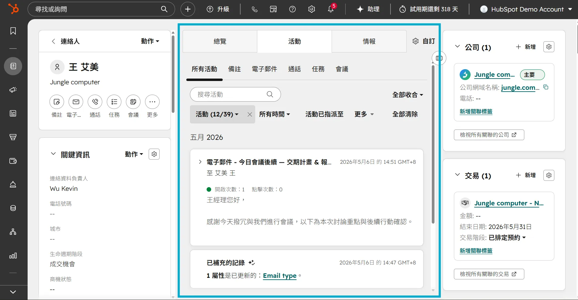
Task: Clear the 活動 filter with X
Action: coord(250,114)
